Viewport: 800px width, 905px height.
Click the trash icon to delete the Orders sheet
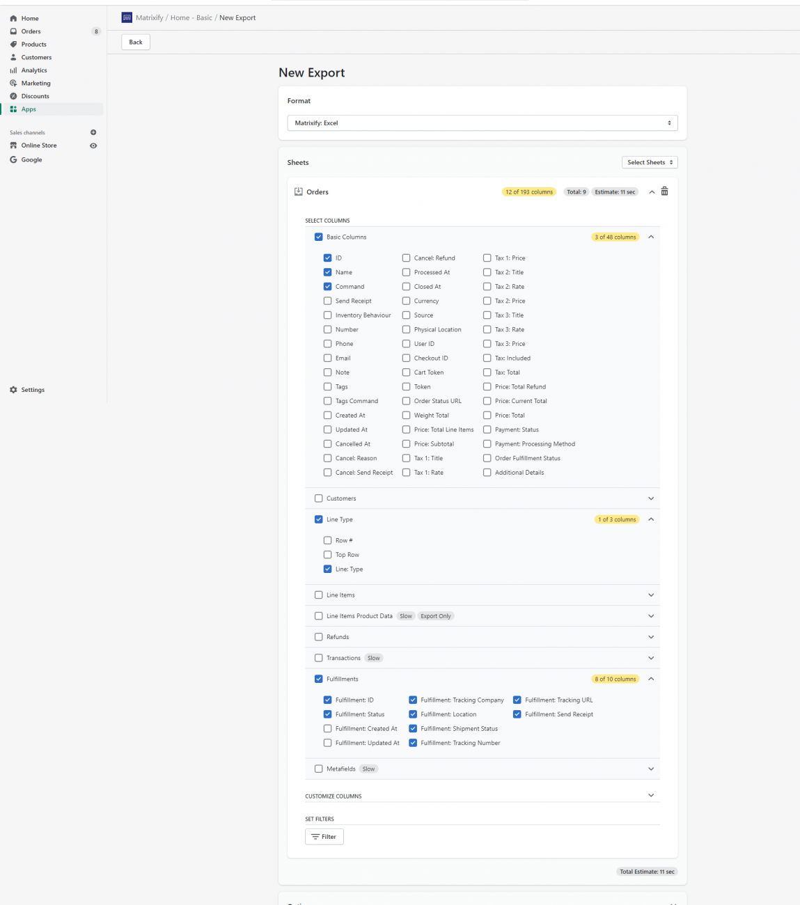tap(664, 191)
